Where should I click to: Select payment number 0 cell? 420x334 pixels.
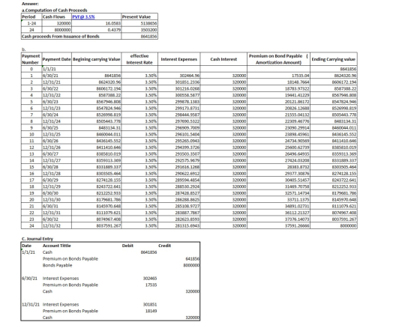31,69
